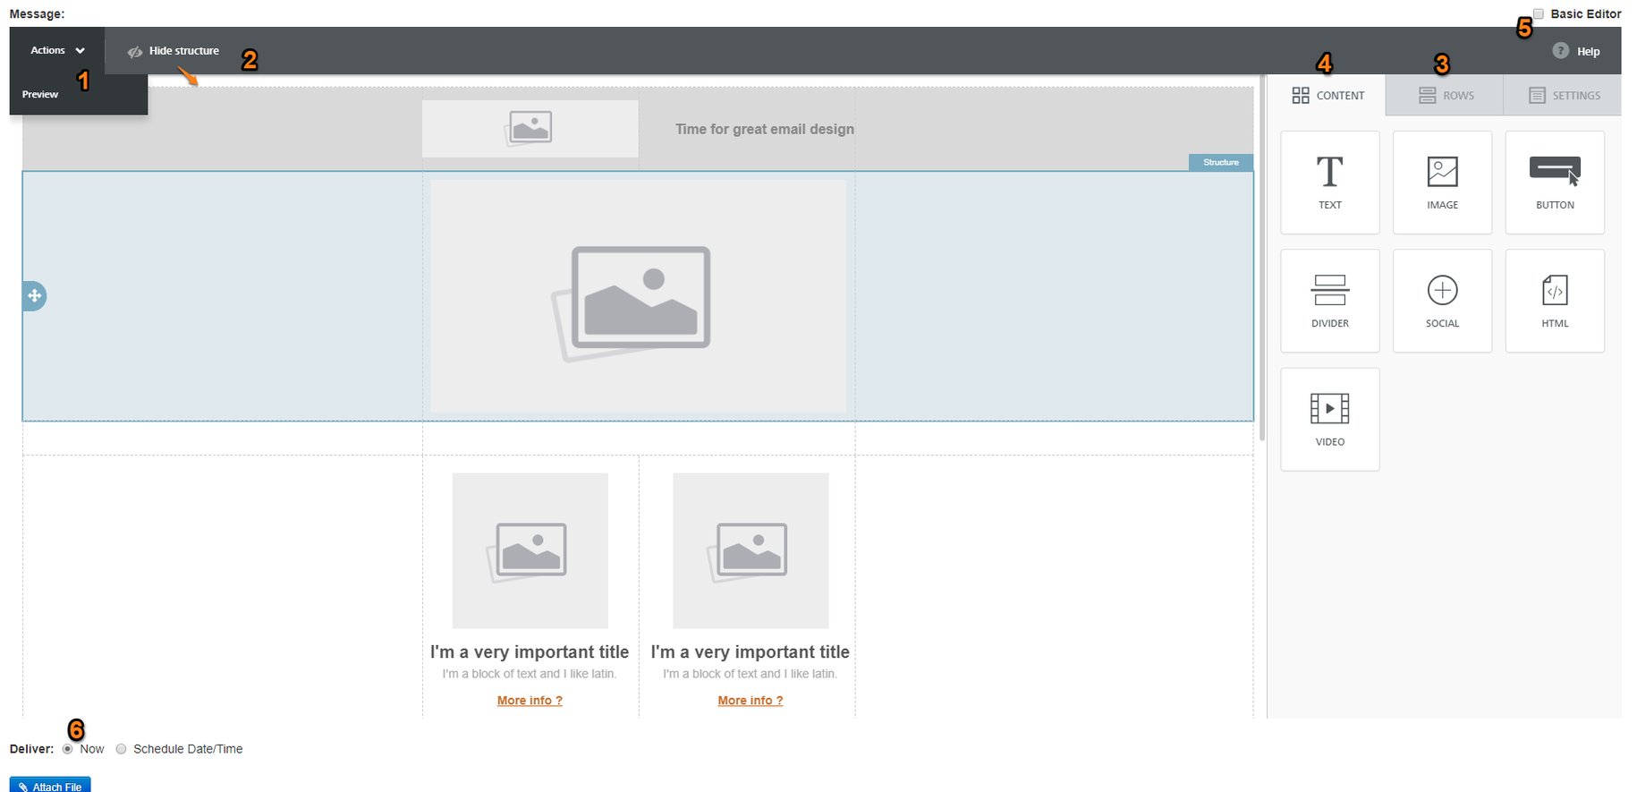
Task: Expand the Actions dropdown menu
Action: [x=57, y=51]
